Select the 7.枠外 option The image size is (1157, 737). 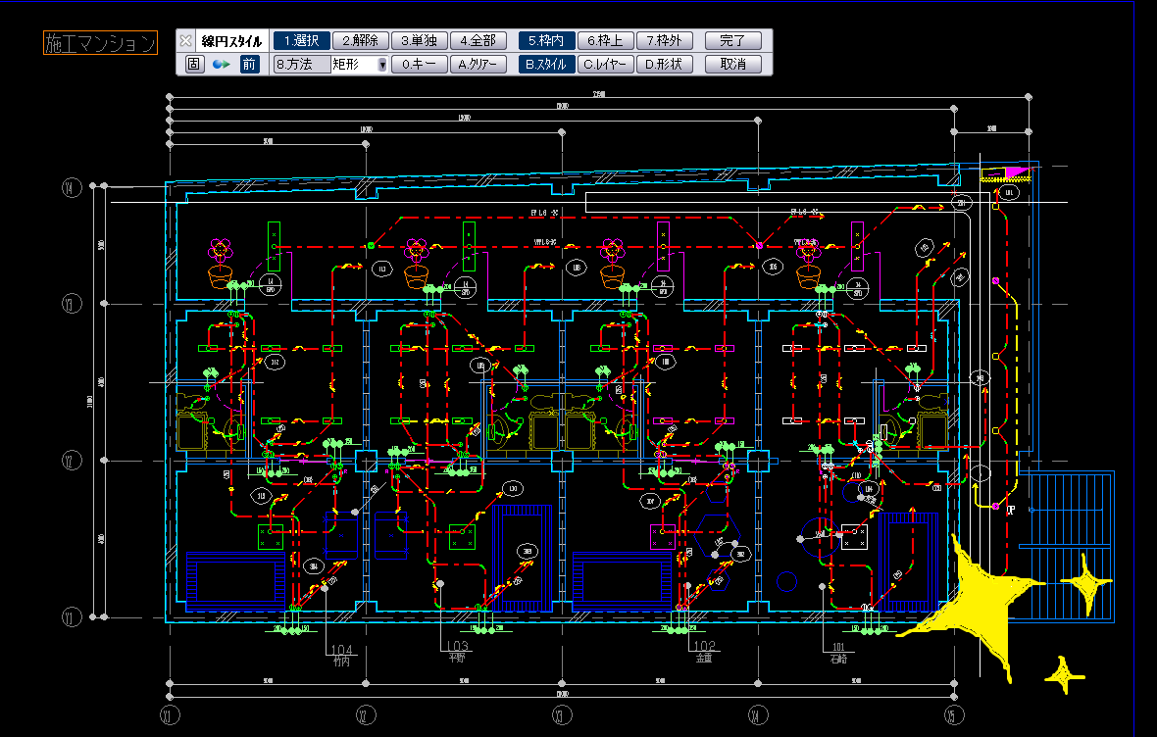coord(665,41)
